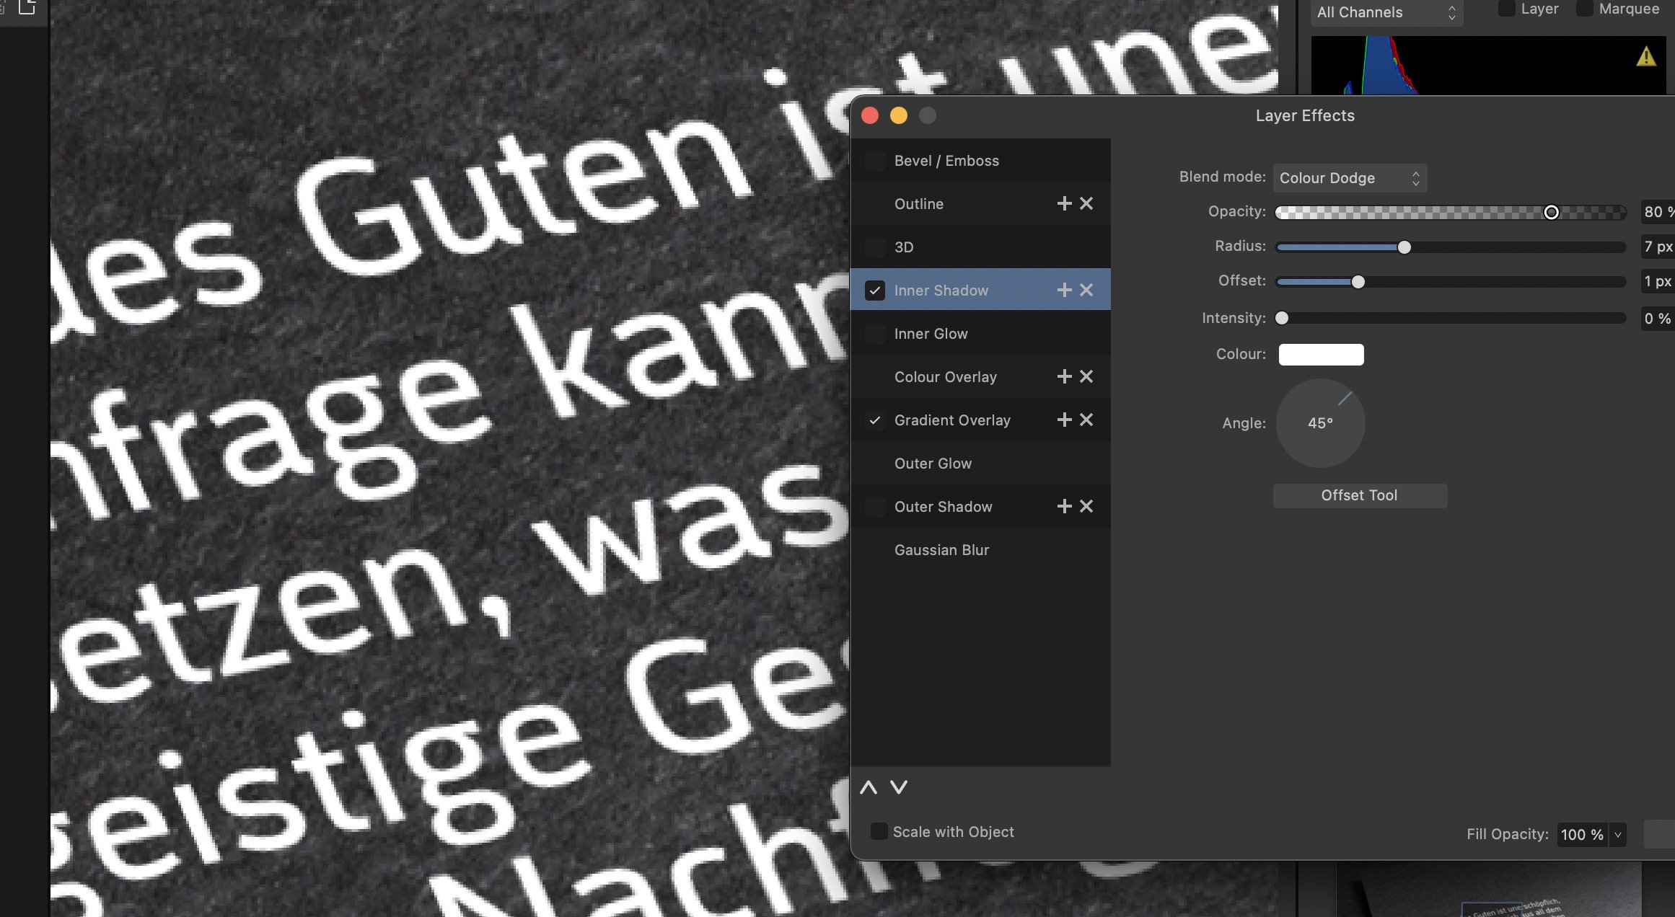Uncheck the Gradient Overlay checkbox
Image resolution: width=1675 pixels, height=917 pixels.
point(875,420)
